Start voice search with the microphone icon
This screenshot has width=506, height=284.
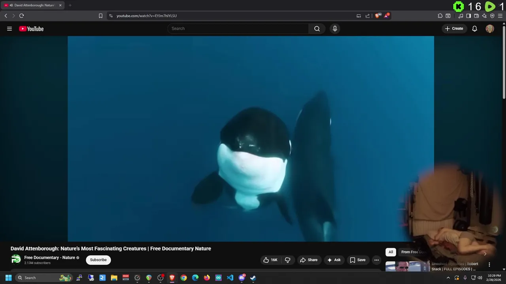(335, 28)
